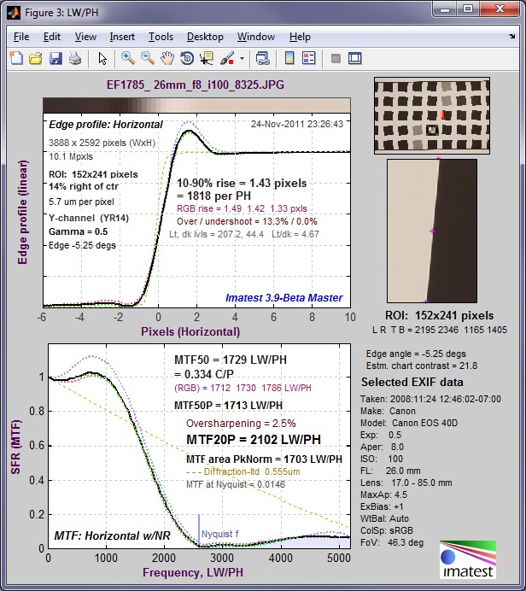
Task: Click the 'FoV: 46.3 deg' line
Action: [x=392, y=543]
